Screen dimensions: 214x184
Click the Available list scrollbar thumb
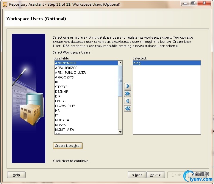tap(120, 81)
